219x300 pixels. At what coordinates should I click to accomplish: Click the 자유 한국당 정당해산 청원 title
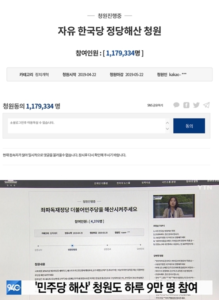109,31
